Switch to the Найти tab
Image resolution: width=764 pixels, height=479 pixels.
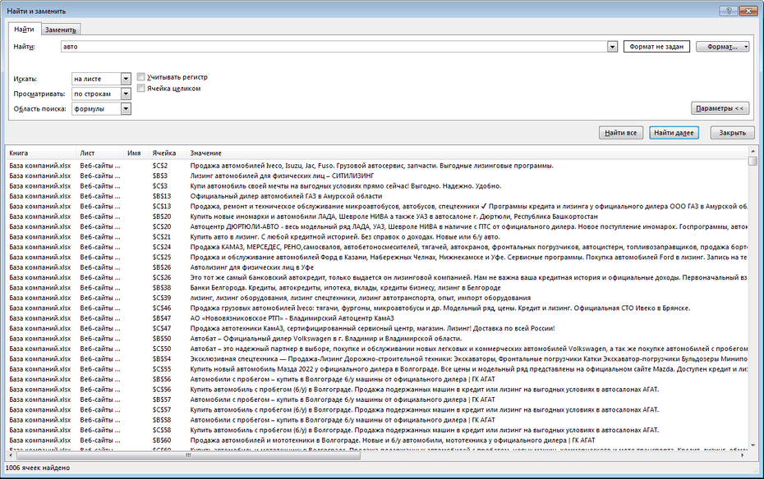24,30
